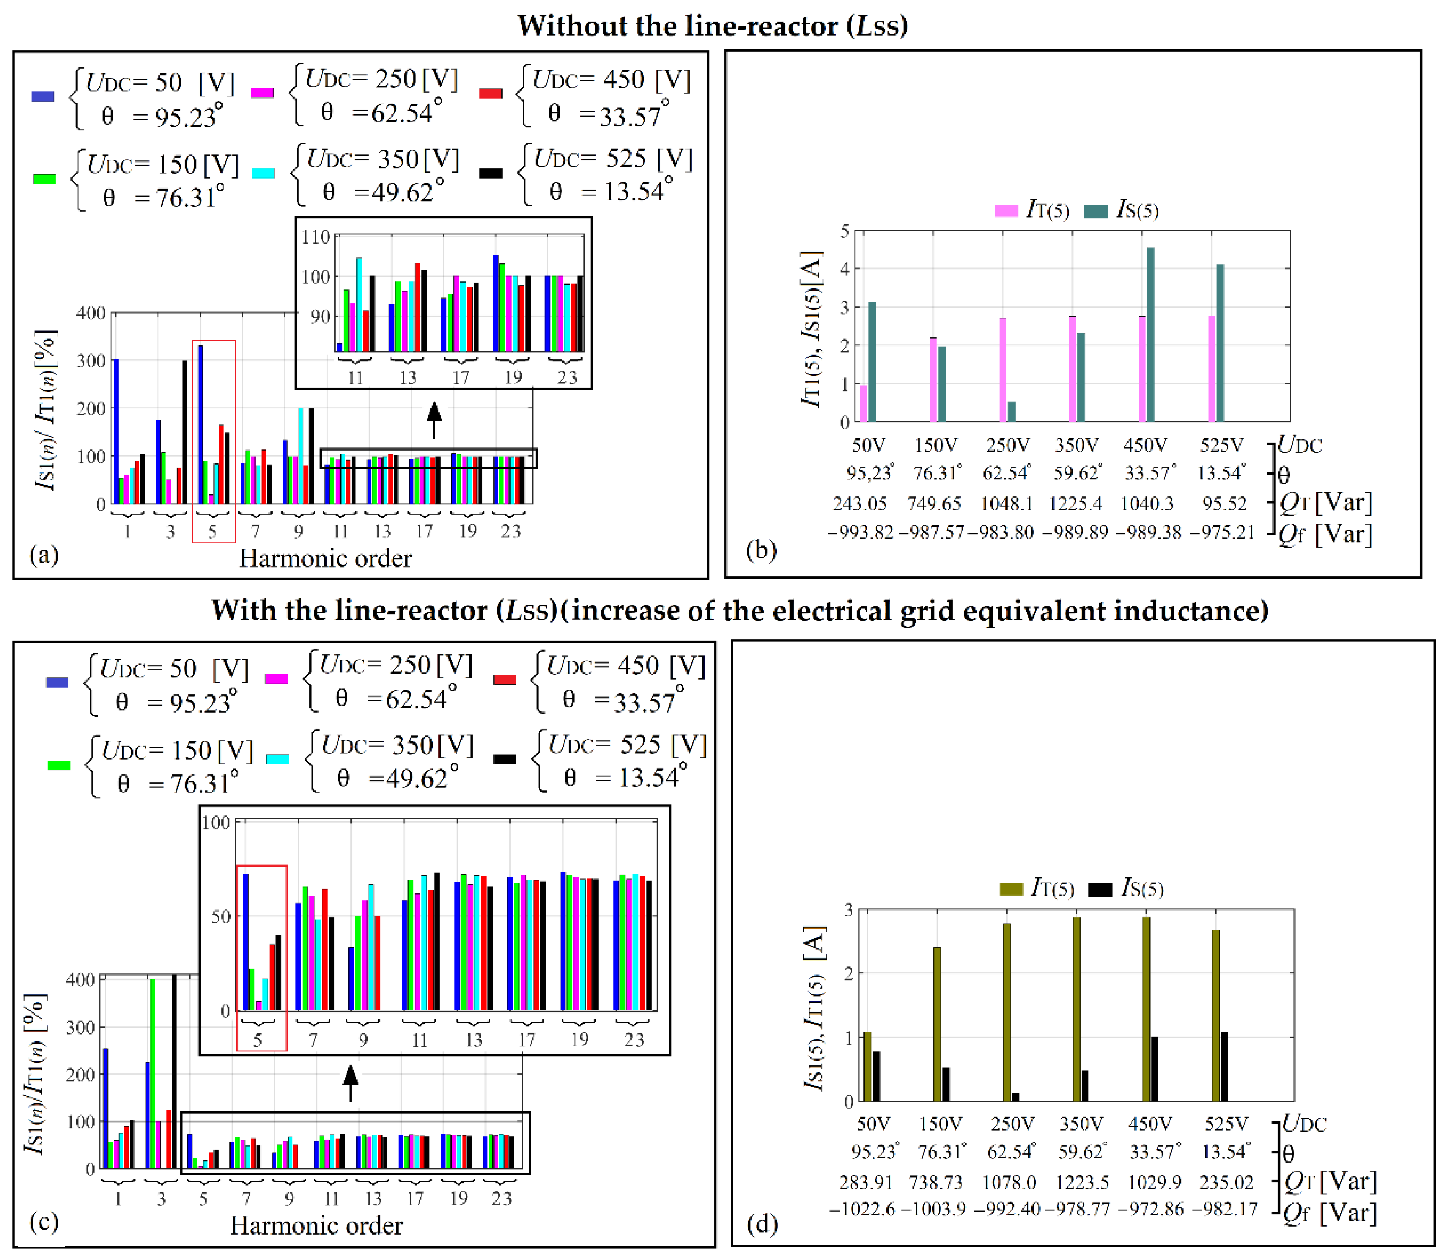Click the 'Harmonic order' label in panel (a)
This screenshot has height=1259, width=1446.
[325, 558]
